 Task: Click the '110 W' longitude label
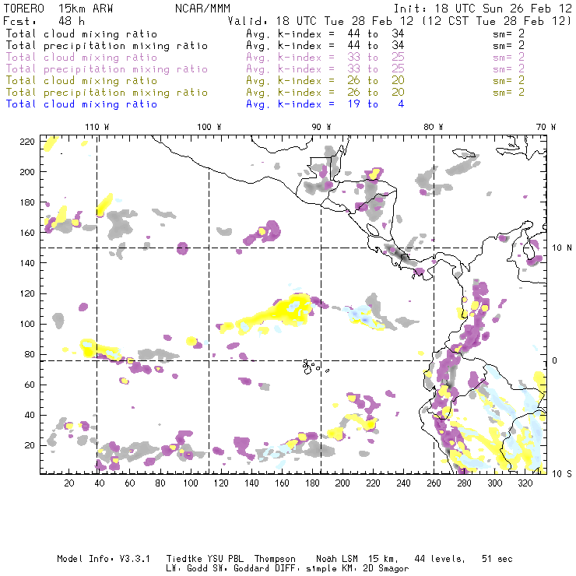tap(97, 127)
